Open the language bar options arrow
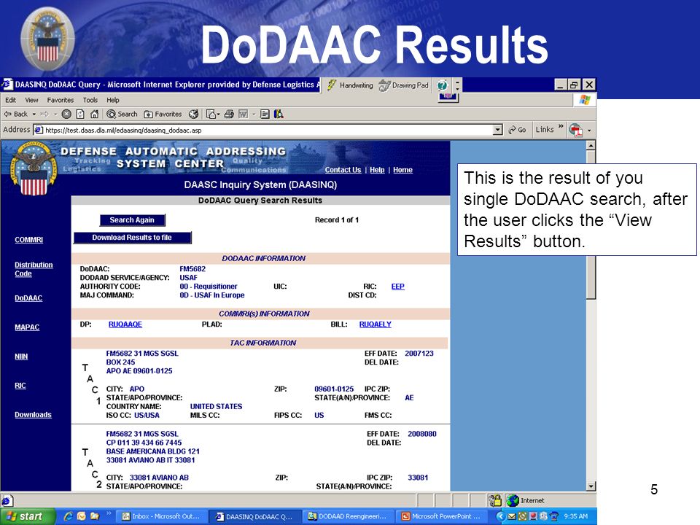 pyautogui.click(x=457, y=88)
